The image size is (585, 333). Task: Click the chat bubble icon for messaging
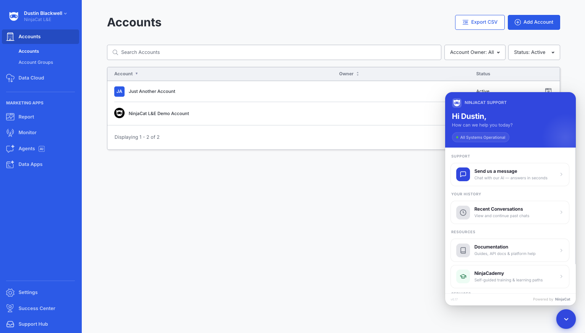click(463, 174)
